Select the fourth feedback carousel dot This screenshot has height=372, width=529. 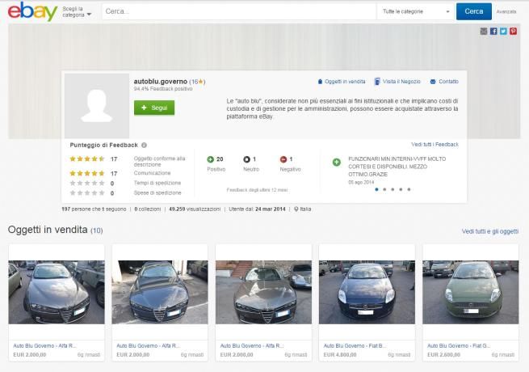click(401, 189)
